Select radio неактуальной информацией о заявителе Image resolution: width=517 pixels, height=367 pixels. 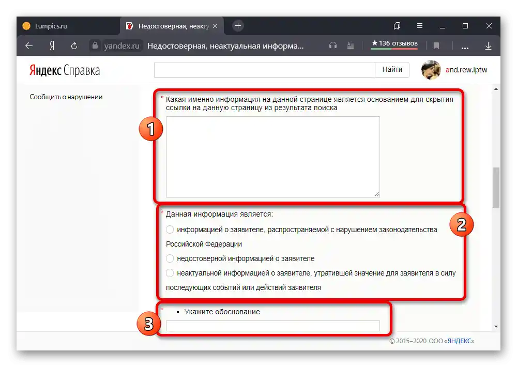170,273
